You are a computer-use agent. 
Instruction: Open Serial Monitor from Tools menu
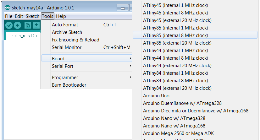(x=86, y=47)
